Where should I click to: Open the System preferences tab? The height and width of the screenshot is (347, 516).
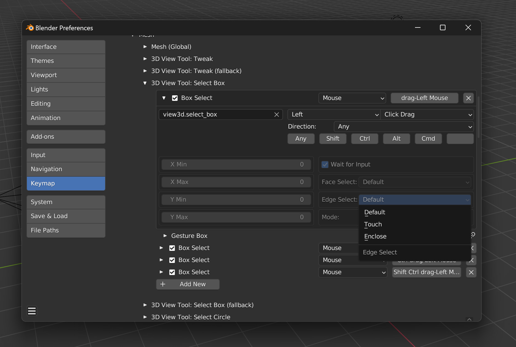66,202
